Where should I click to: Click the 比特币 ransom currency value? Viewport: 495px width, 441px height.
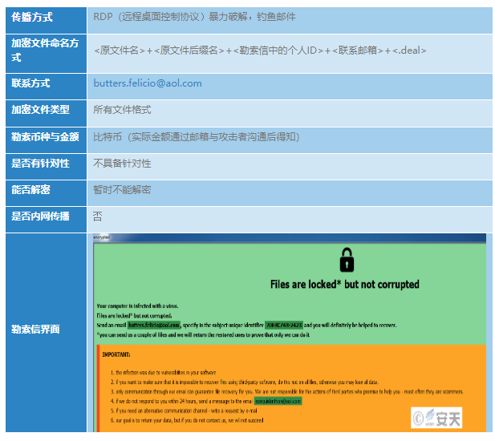[x=197, y=137]
